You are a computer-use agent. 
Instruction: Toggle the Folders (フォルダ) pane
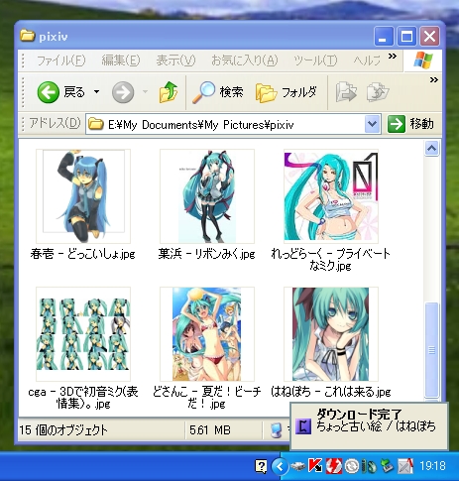[287, 92]
